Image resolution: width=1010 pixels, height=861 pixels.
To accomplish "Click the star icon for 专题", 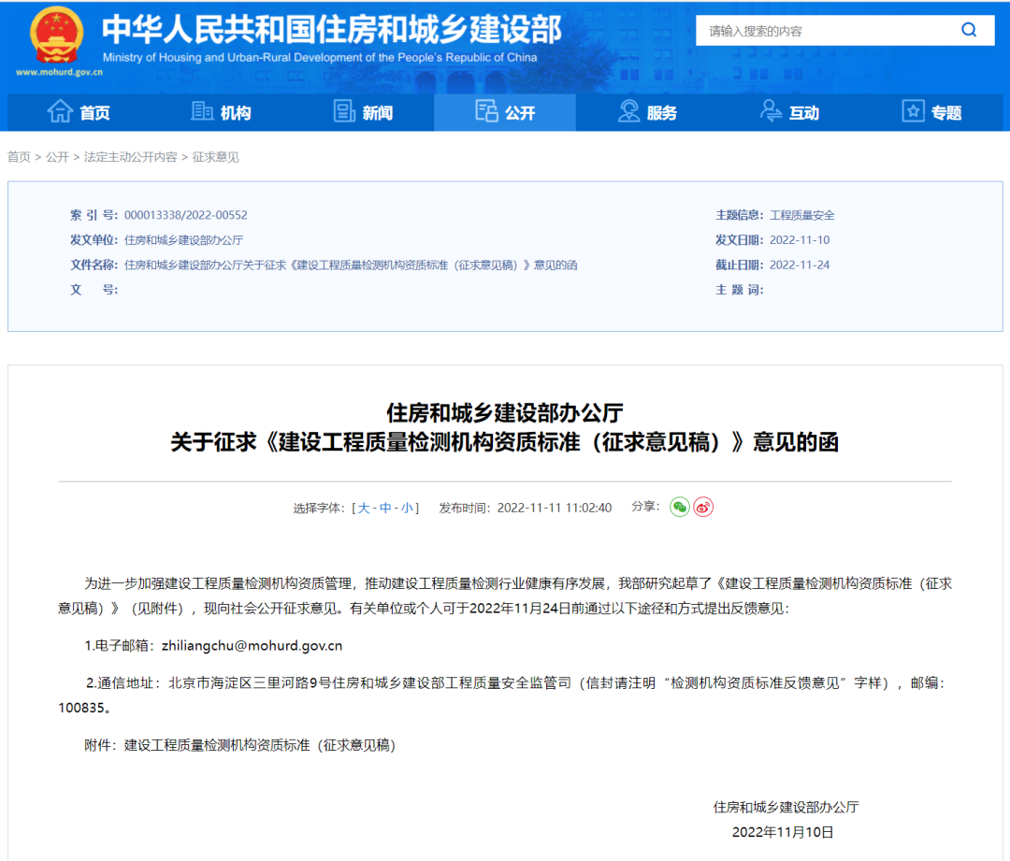I will [x=913, y=112].
